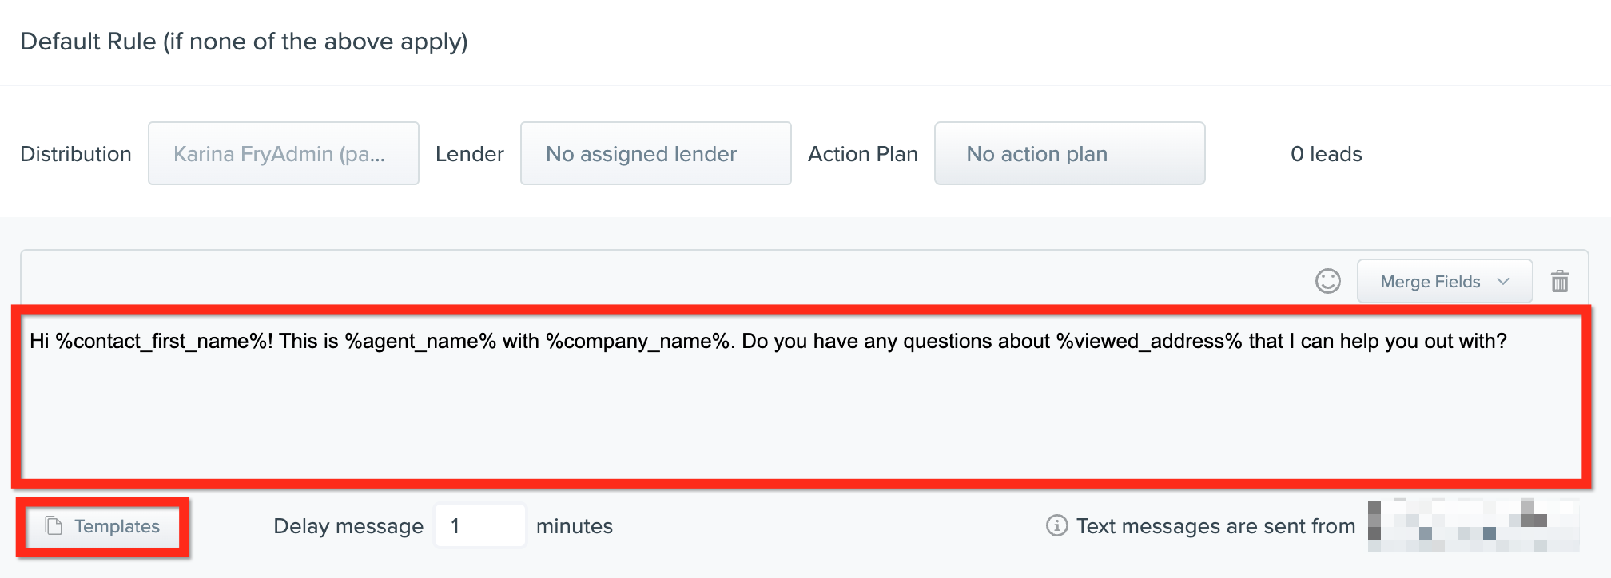1611x578 pixels.
Task: Click the blurred sender phone number
Action: 1473,525
